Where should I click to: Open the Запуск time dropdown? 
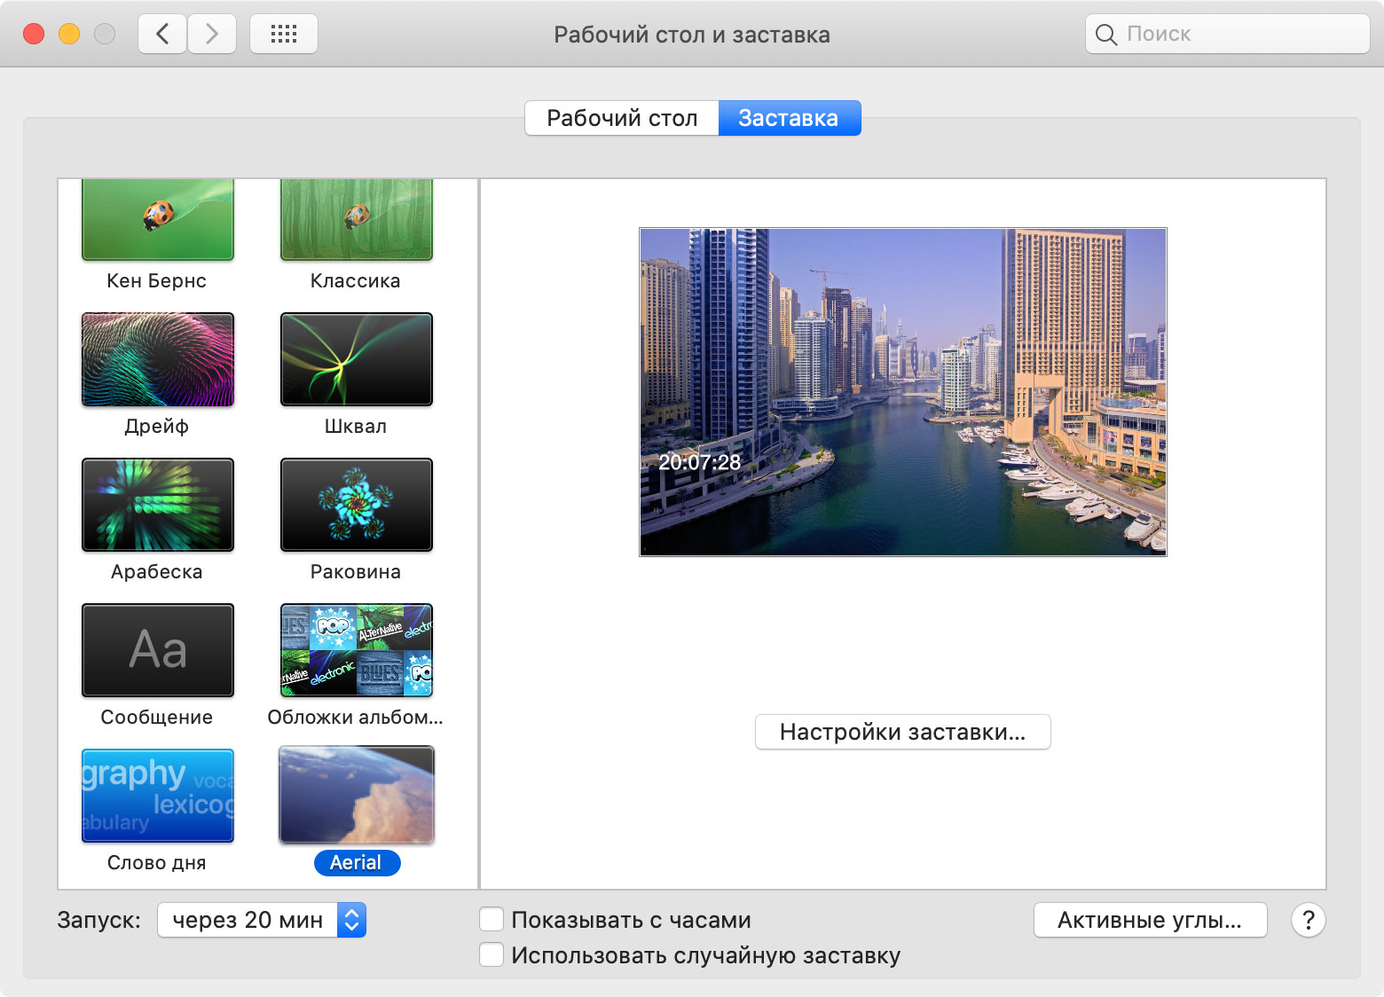pyautogui.click(x=262, y=920)
